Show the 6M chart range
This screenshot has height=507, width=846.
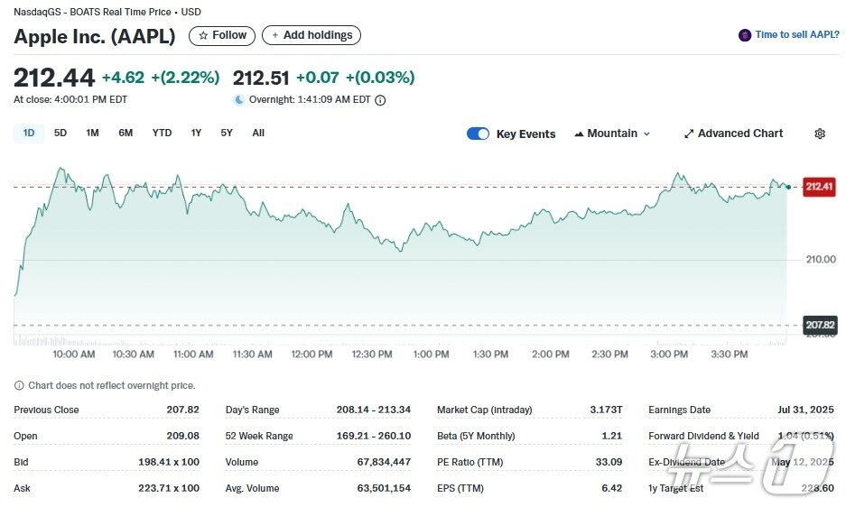[126, 134]
